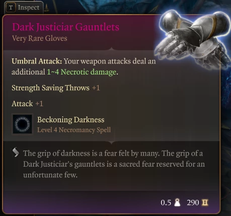The height and width of the screenshot is (216, 231).
Task: Click the lore description quill icon
Action: pyautogui.click(x=16, y=152)
